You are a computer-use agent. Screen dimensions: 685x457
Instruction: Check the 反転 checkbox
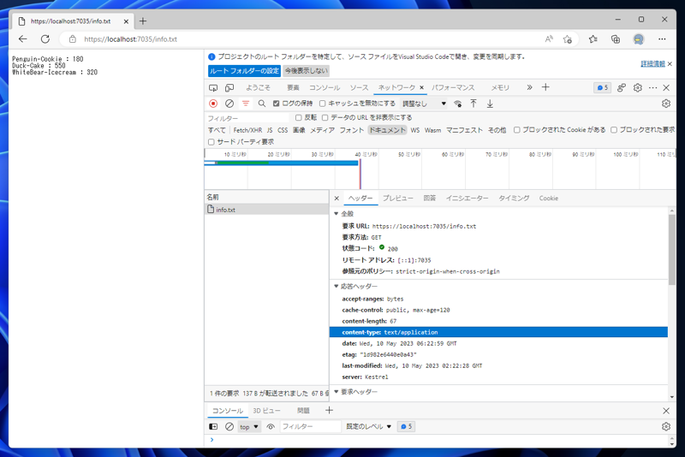tap(298, 117)
